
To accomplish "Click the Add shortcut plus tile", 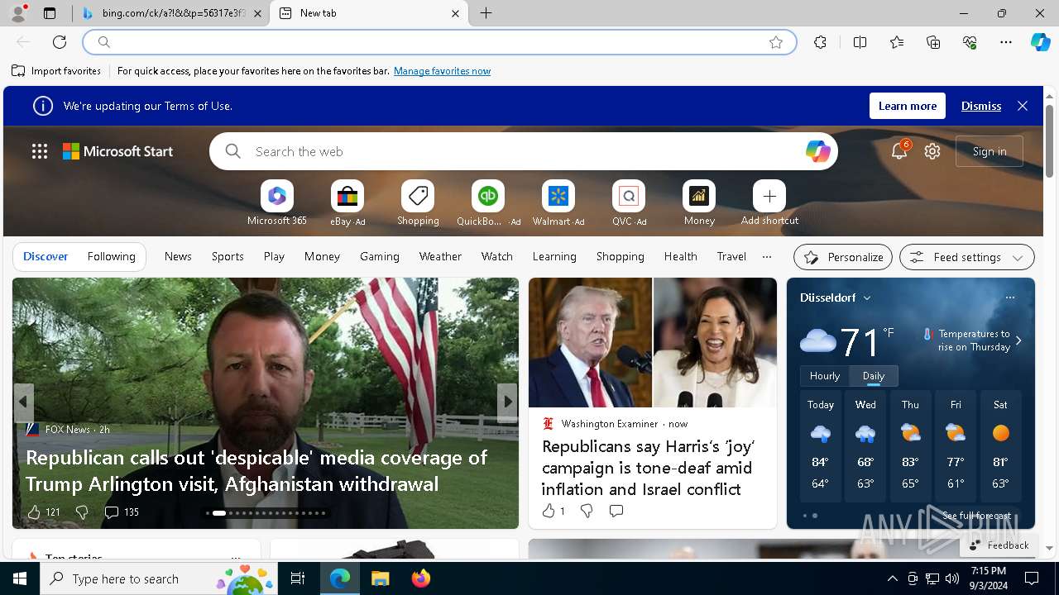I will (x=769, y=196).
